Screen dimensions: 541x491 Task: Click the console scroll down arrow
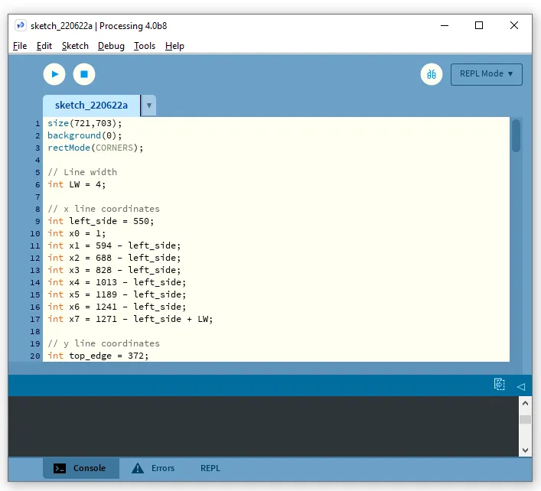point(525,450)
